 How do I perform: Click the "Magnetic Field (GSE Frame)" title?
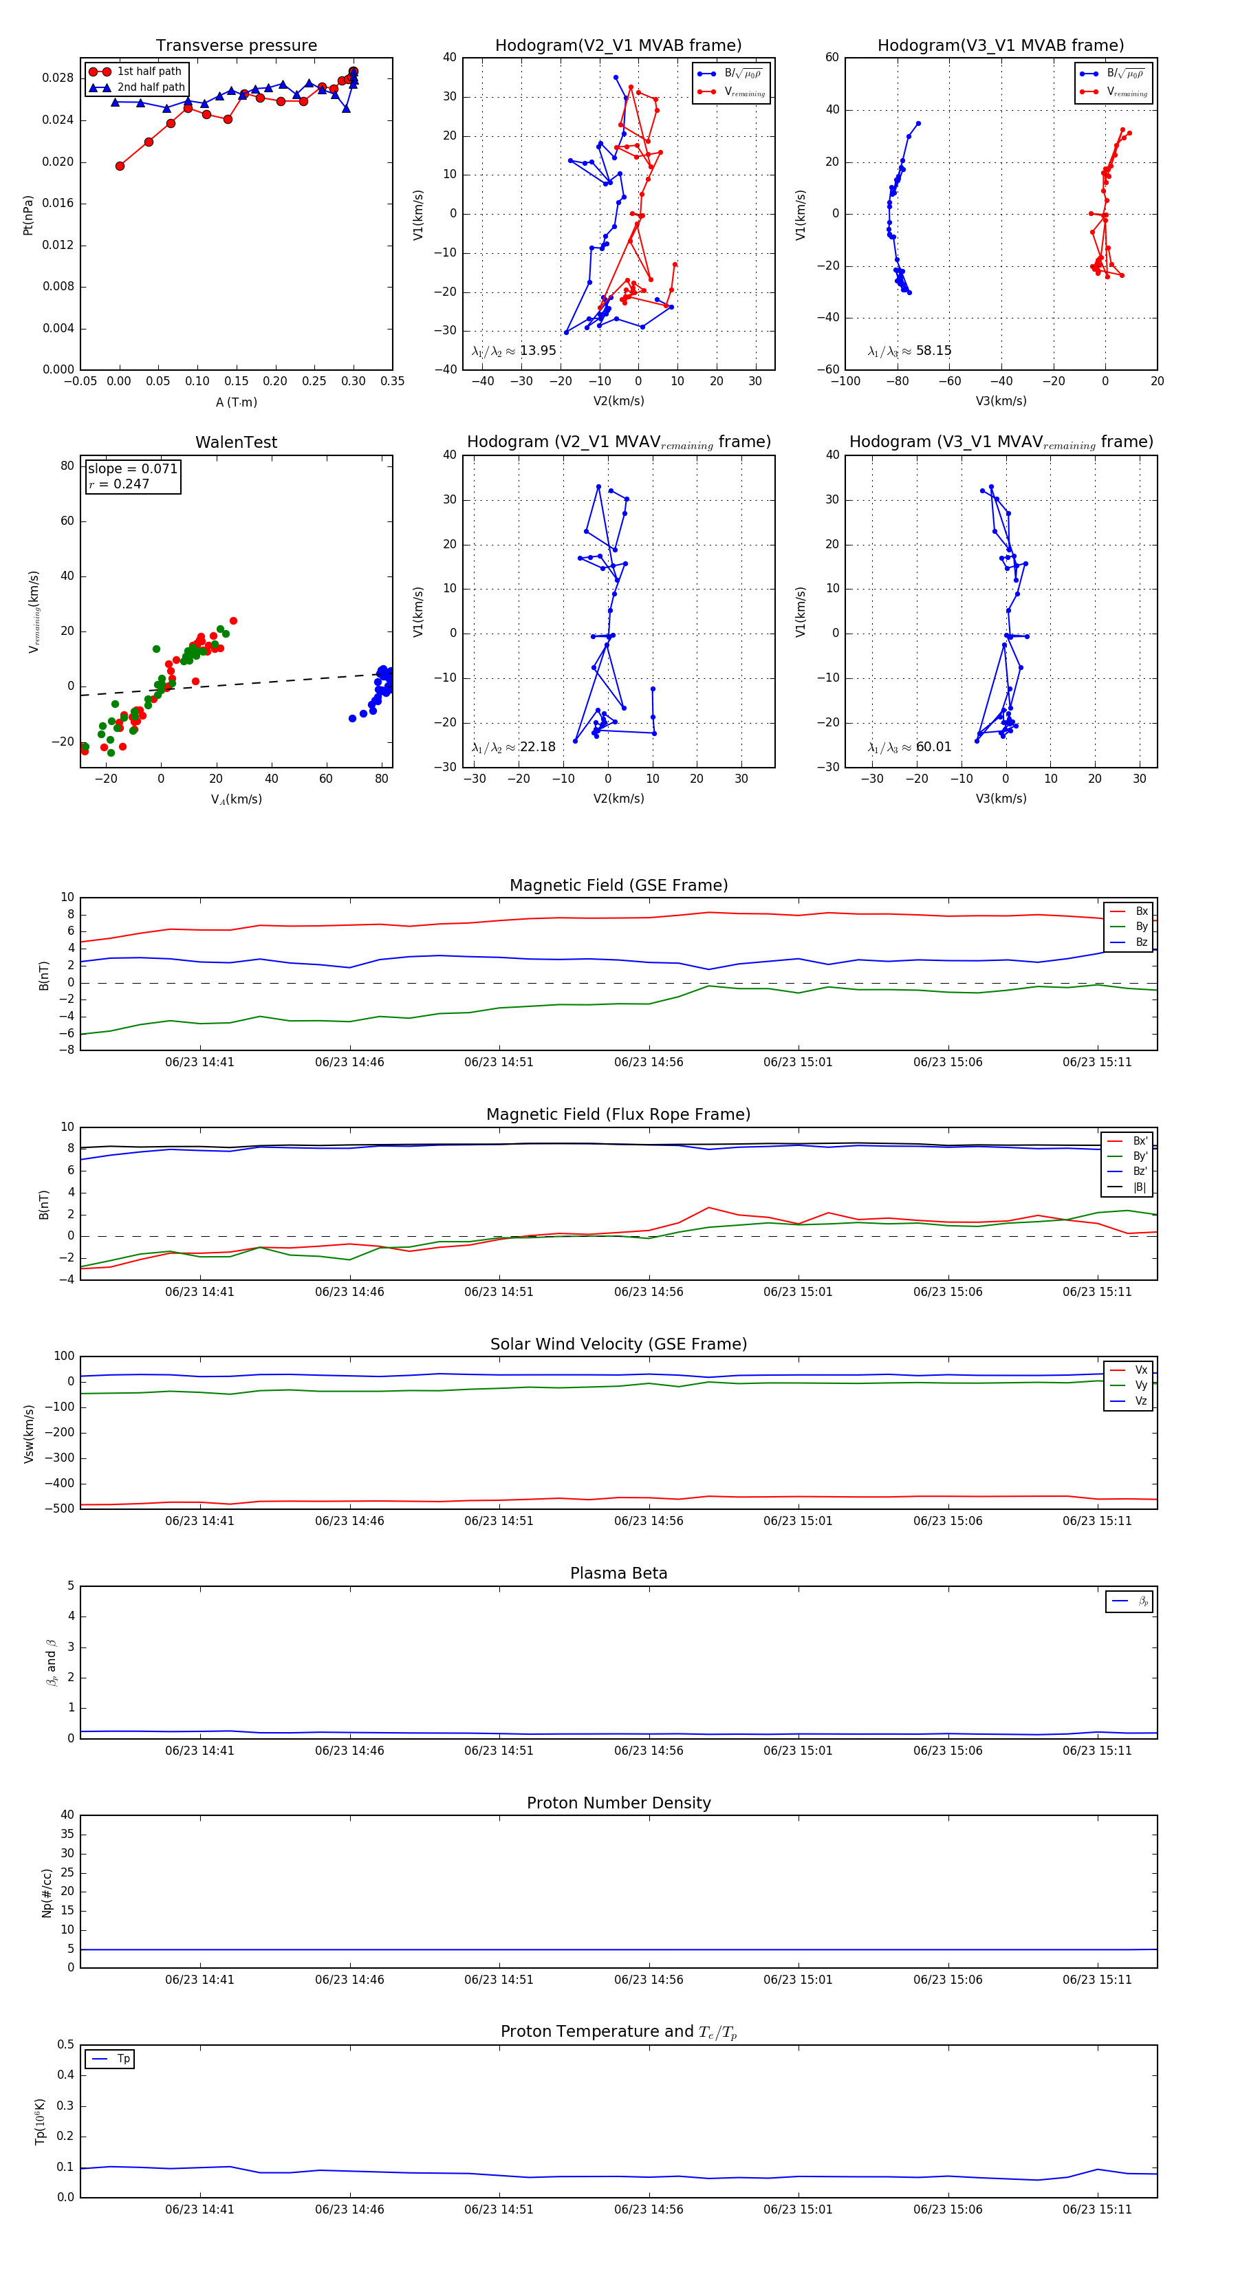pyautogui.click(x=618, y=885)
